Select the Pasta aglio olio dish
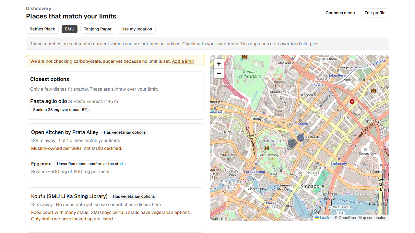This screenshot has width=415, height=233. pyautogui.click(x=49, y=101)
